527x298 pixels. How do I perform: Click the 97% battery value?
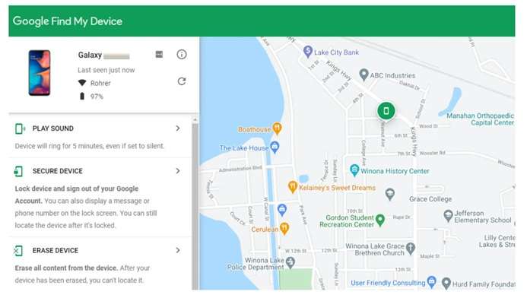(x=97, y=97)
